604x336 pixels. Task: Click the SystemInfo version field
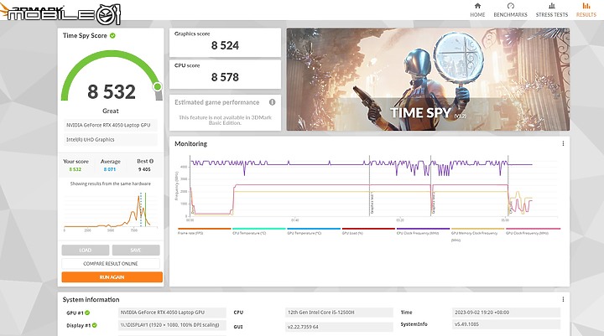coord(506,324)
